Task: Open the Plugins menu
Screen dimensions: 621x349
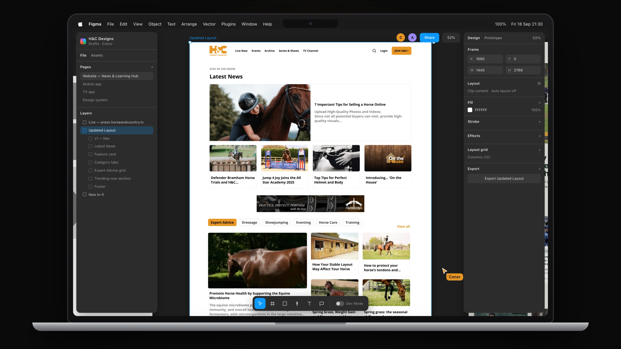Action: [228, 24]
